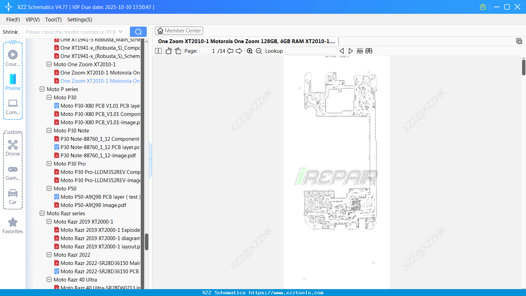Click the yellow icon in the title bar
Image resolution: width=526 pixels, height=296 pixels.
[483, 7]
